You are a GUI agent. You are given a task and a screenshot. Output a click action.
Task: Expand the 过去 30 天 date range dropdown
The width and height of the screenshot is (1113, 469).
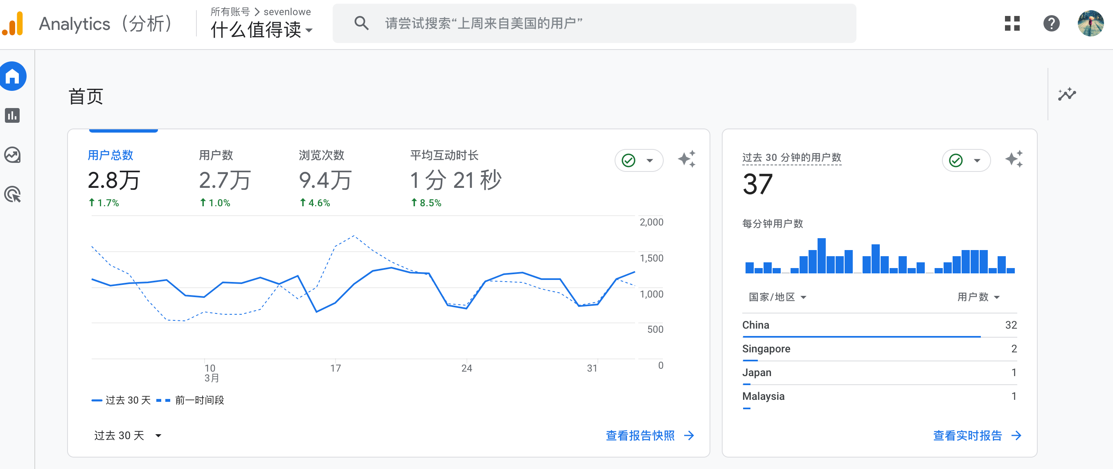point(127,435)
